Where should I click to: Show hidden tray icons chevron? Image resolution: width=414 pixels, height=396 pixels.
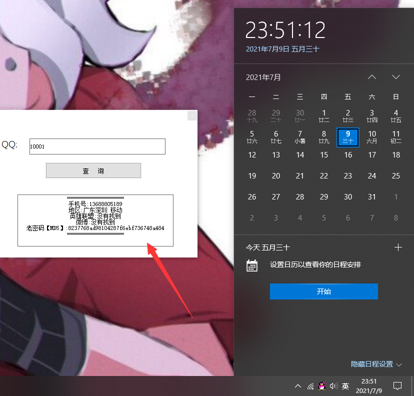click(x=298, y=386)
